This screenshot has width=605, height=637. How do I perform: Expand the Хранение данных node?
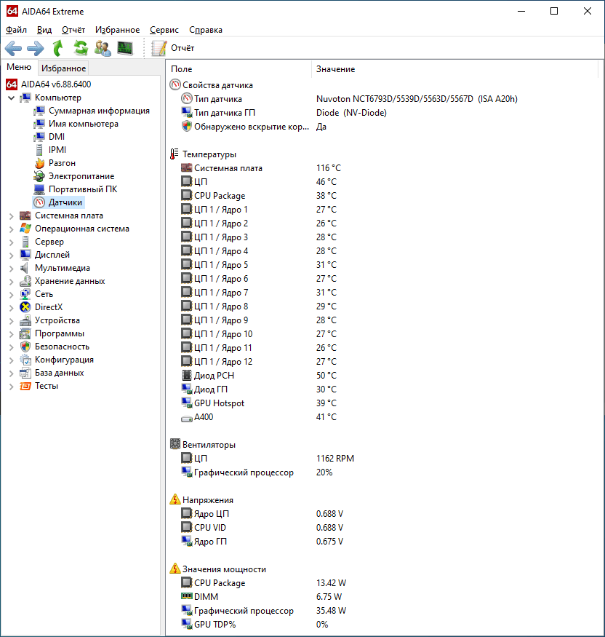(x=12, y=282)
